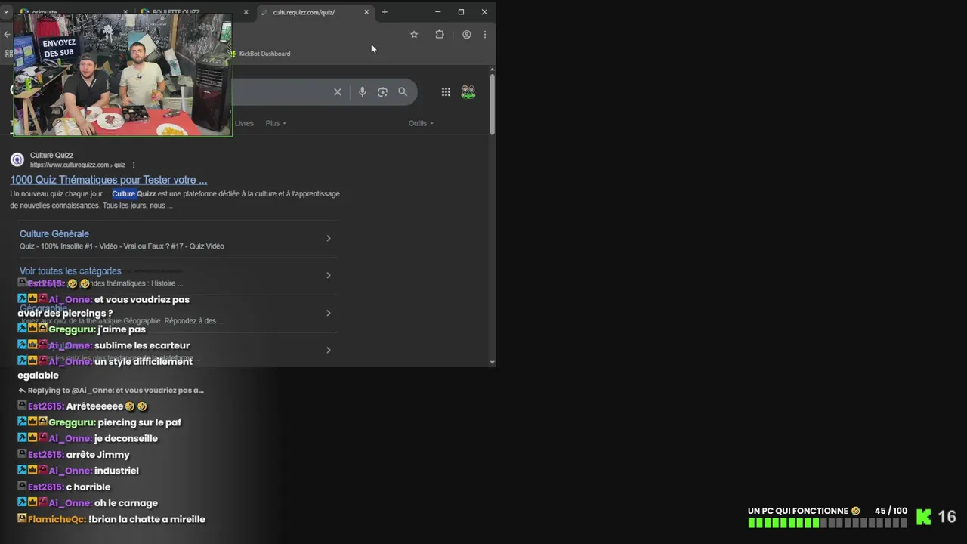Image resolution: width=967 pixels, height=544 pixels.
Task: Click the '45 / 100' goal counter
Action: tap(891, 511)
